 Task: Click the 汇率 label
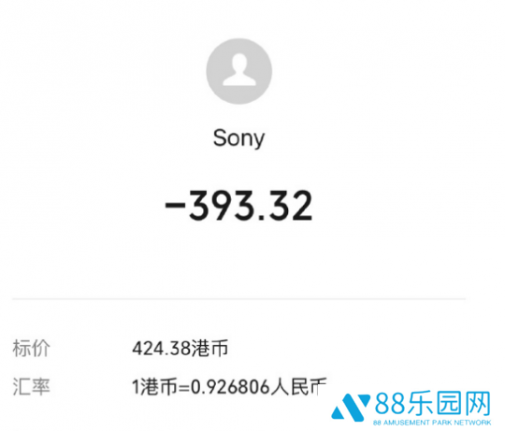tap(31, 386)
